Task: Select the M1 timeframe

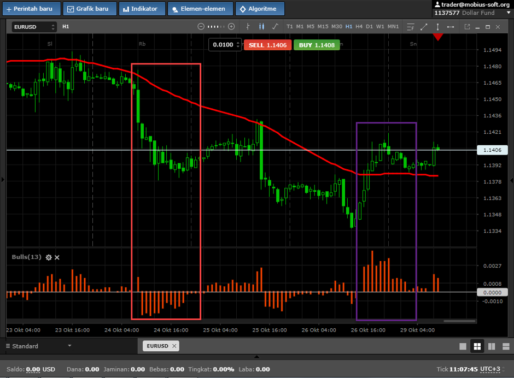Action: (300, 27)
